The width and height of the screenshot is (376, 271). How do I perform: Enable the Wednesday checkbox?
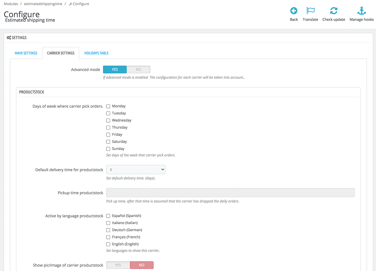click(x=108, y=121)
